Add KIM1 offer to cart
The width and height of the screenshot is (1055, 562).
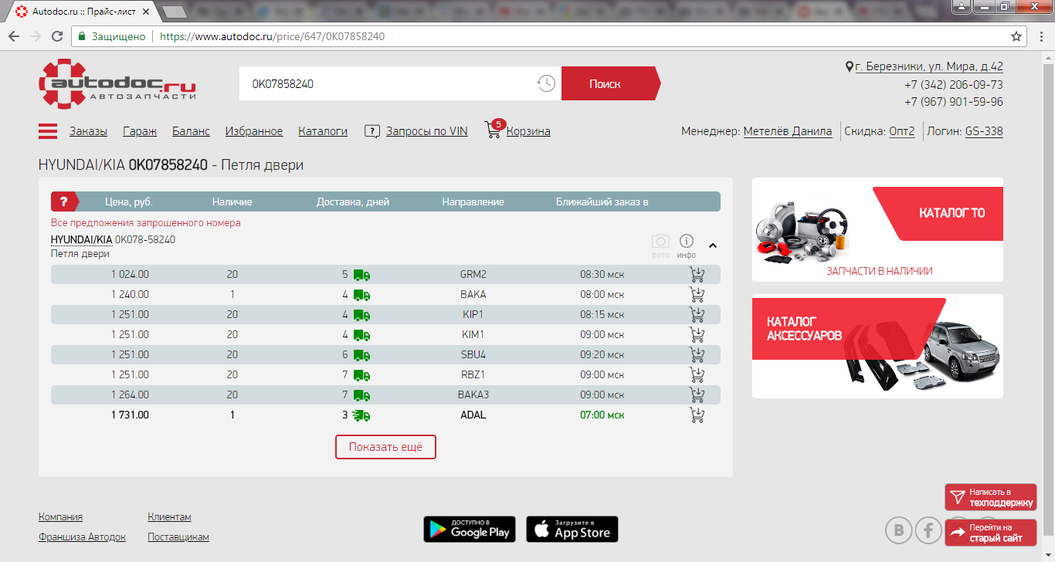click(697, 334)
